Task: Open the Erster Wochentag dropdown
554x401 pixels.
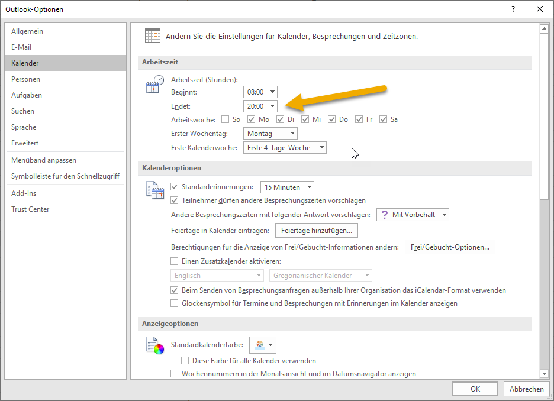Action: coord(270,134)
